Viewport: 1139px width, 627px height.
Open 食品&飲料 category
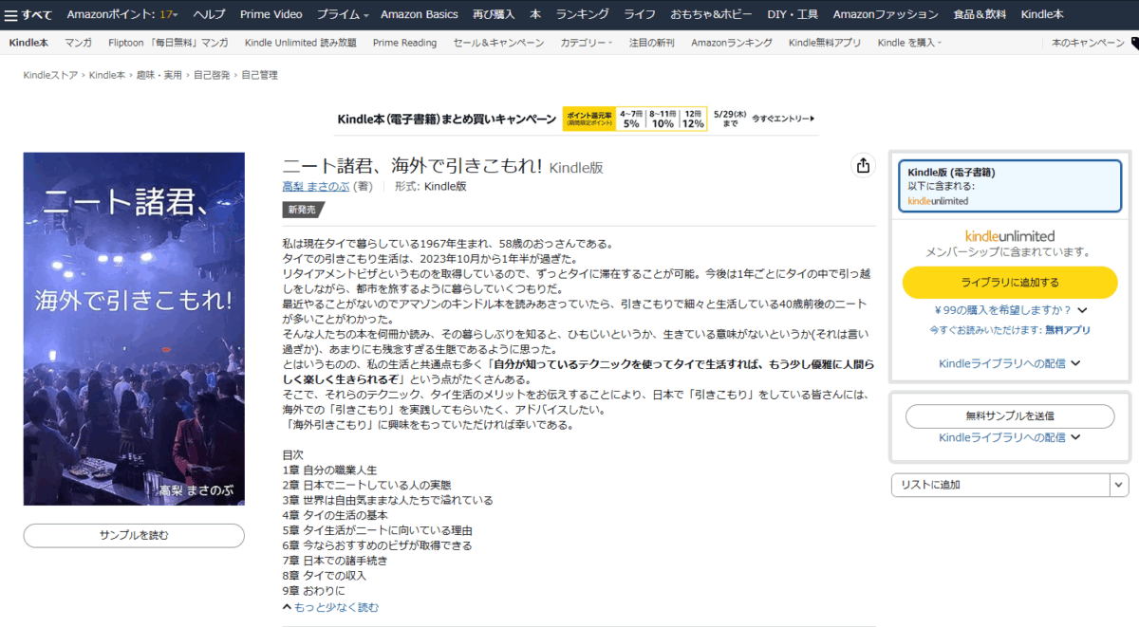point(980,14)
